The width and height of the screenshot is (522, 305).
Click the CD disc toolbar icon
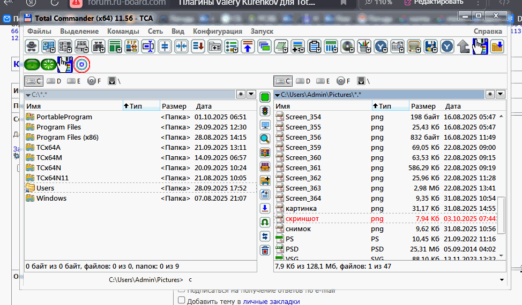(x=348, y=46)
